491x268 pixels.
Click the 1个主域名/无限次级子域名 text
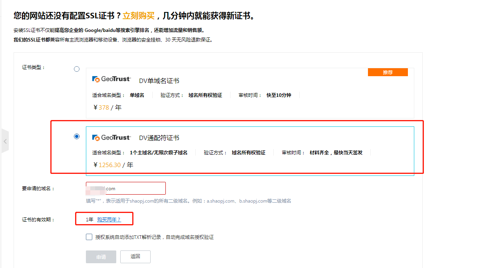click(159, 152)
